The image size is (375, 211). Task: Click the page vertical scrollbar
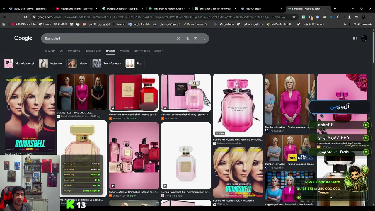373,47
